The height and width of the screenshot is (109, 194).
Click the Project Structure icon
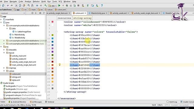tap(92, 5)
